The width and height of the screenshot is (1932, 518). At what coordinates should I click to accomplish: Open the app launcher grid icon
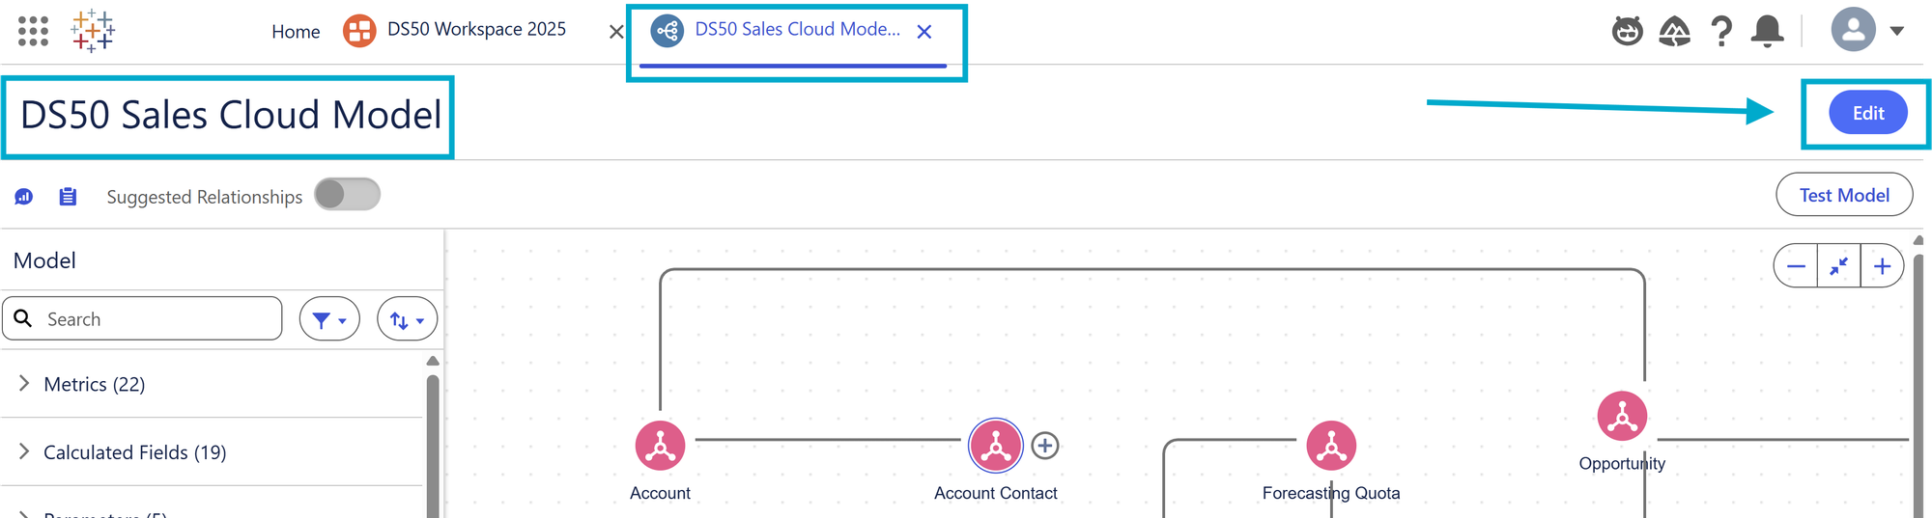[x=33, y=31]
